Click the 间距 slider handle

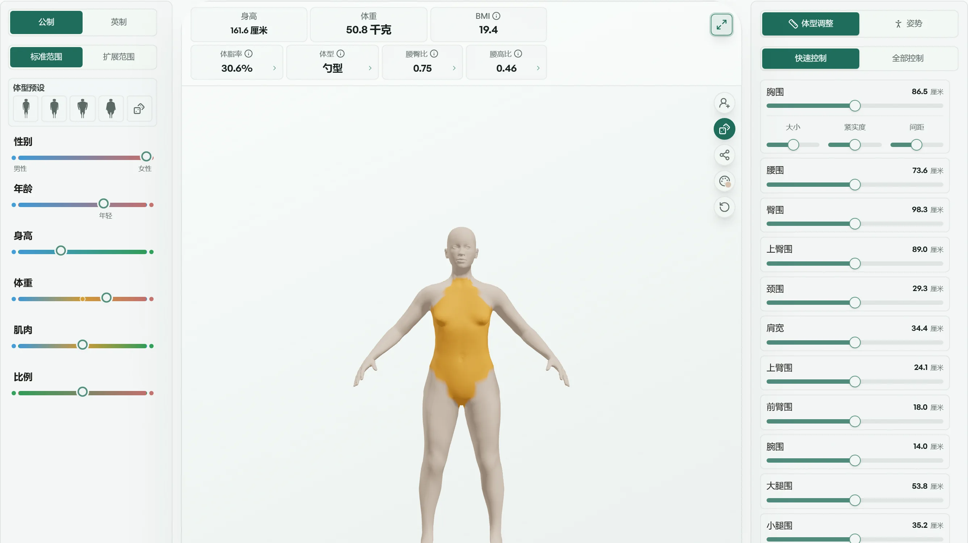point(917,145)
